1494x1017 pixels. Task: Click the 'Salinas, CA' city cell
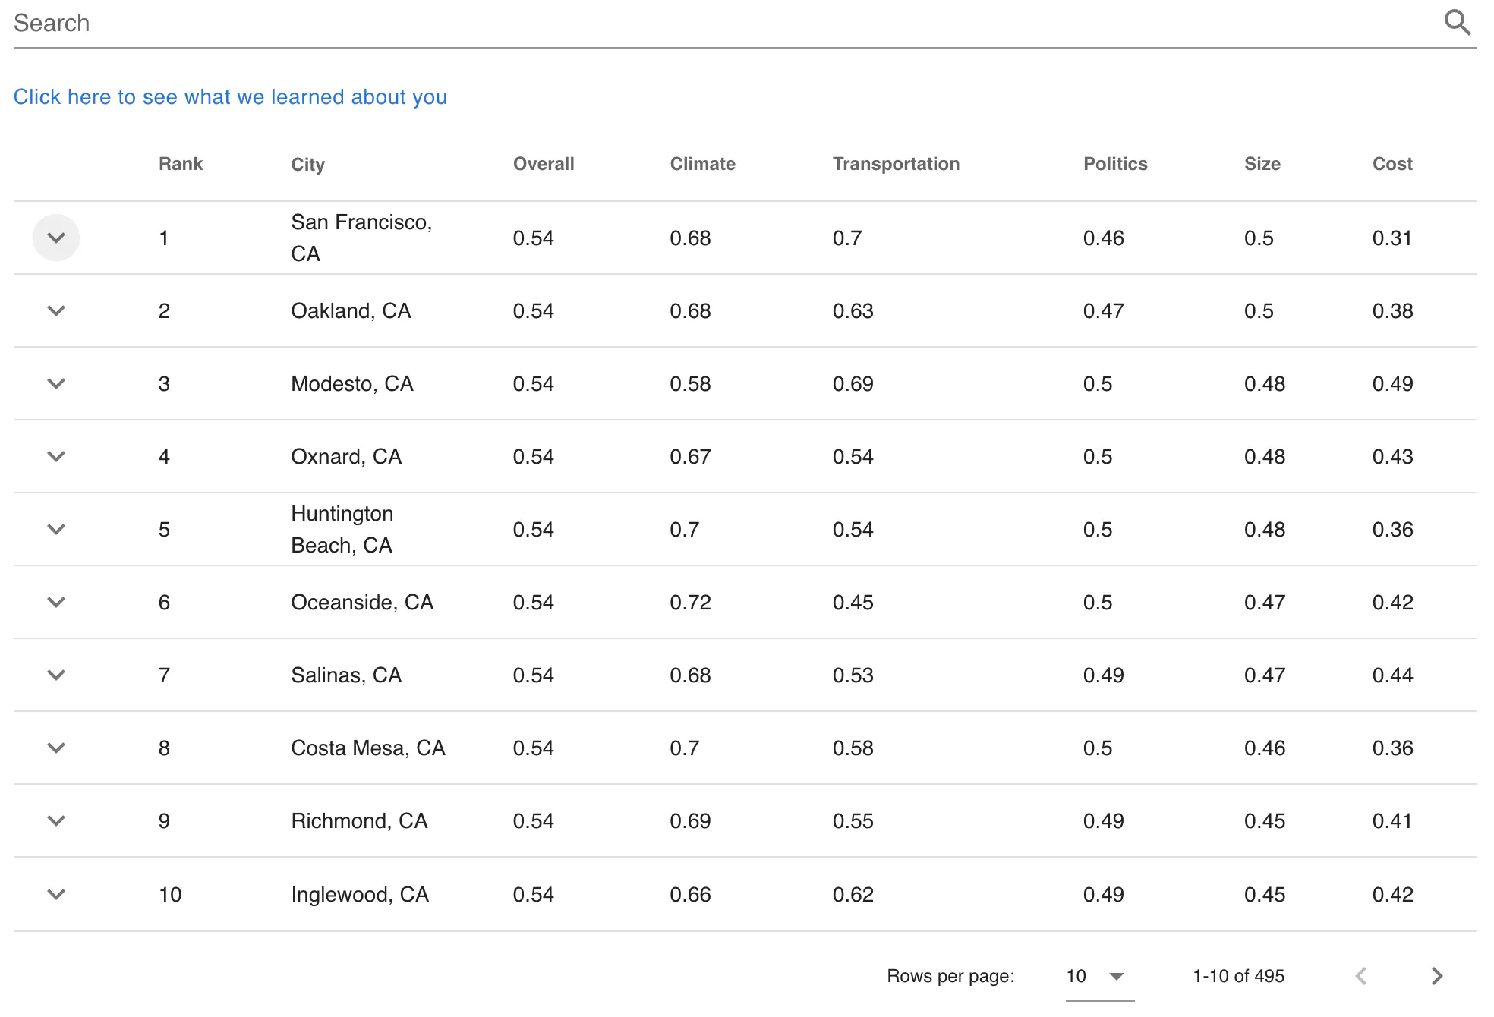pos(346,675)
